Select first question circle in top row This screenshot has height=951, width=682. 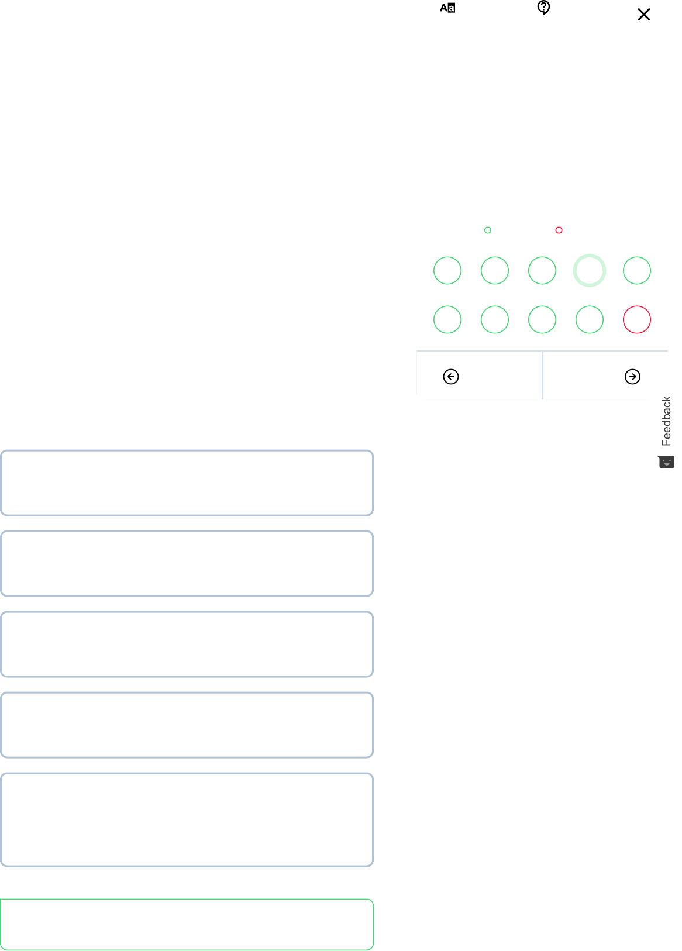point(447,271)
